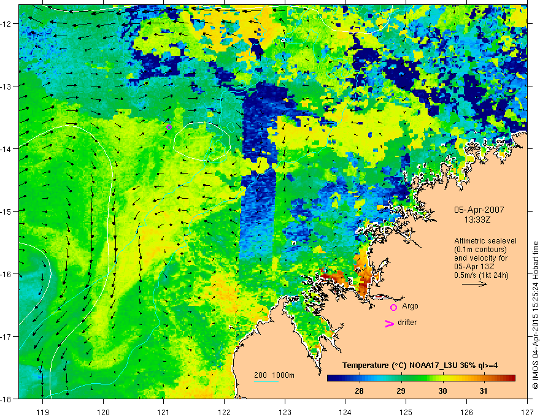Click the magenta Argo circle in legend
This screenshot has height=417, width=540.
click(x=393, y=307)
